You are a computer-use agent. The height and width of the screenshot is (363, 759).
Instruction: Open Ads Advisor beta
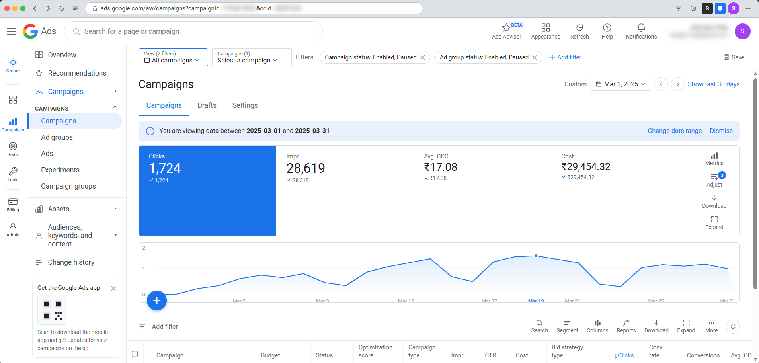coord(506,31)
